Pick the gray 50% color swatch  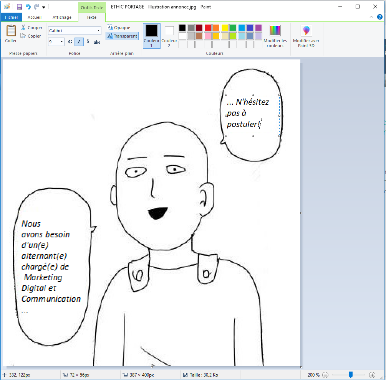(x=191, y=28)
